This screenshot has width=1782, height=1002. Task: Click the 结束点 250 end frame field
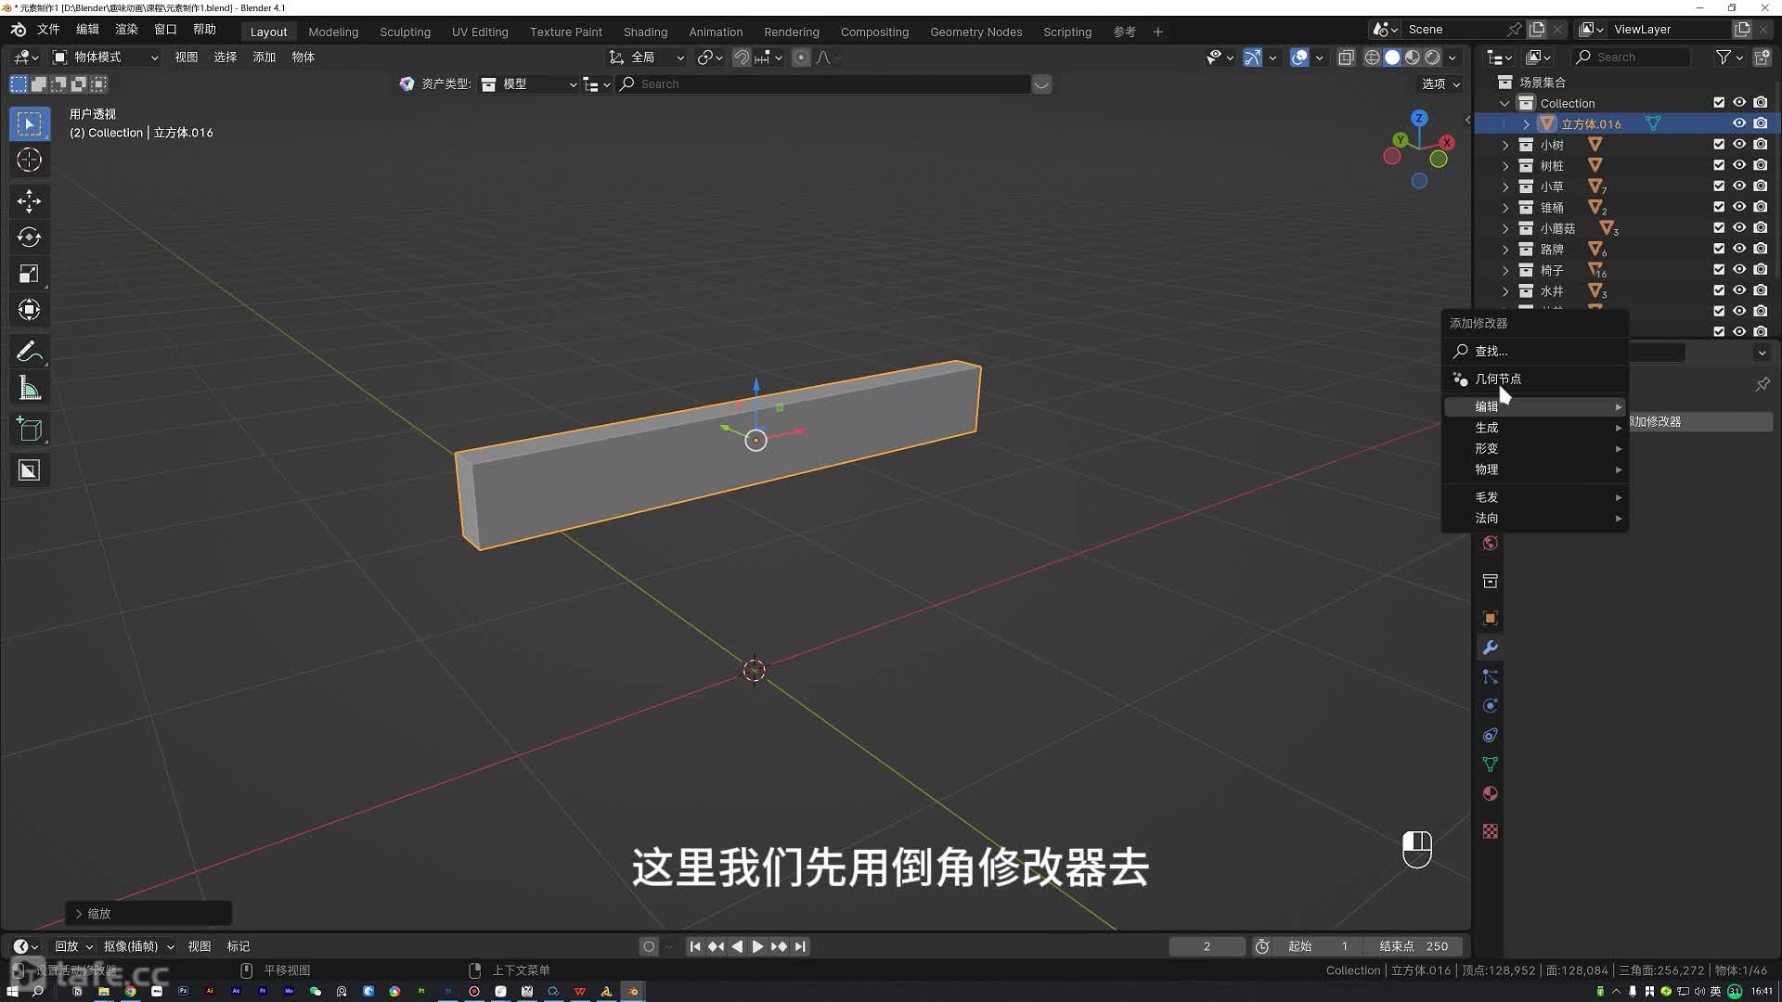(1414, 946)
